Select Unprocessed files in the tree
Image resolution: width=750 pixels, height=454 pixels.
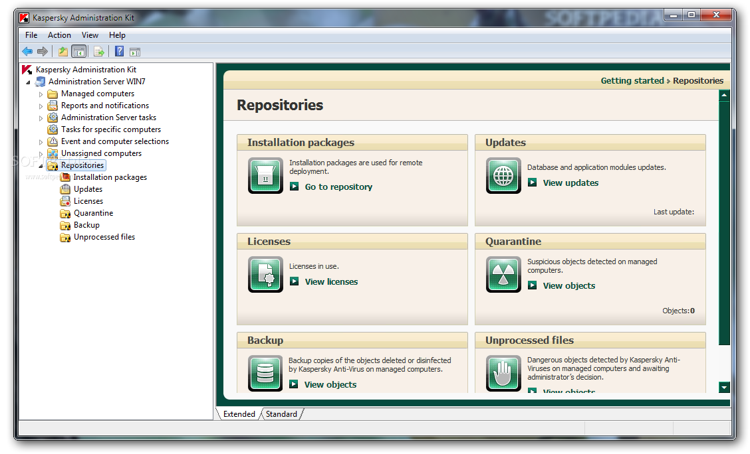(x=104, y=237)
